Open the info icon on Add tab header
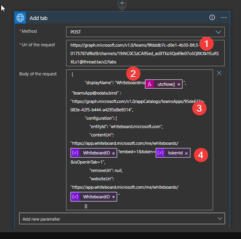Image resolution: width=241 pixels, height=239 pixels. pos(212,18)
